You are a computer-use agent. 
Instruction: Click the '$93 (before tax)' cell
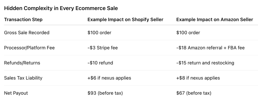[x=105, y=93]
